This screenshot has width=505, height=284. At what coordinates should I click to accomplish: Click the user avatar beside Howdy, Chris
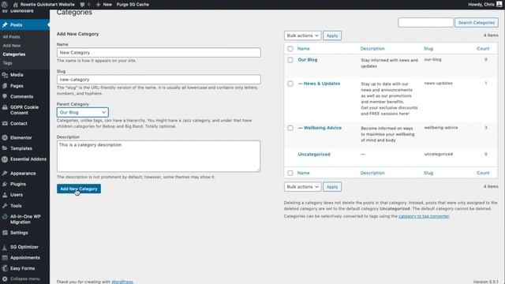(x=499, y=4)
